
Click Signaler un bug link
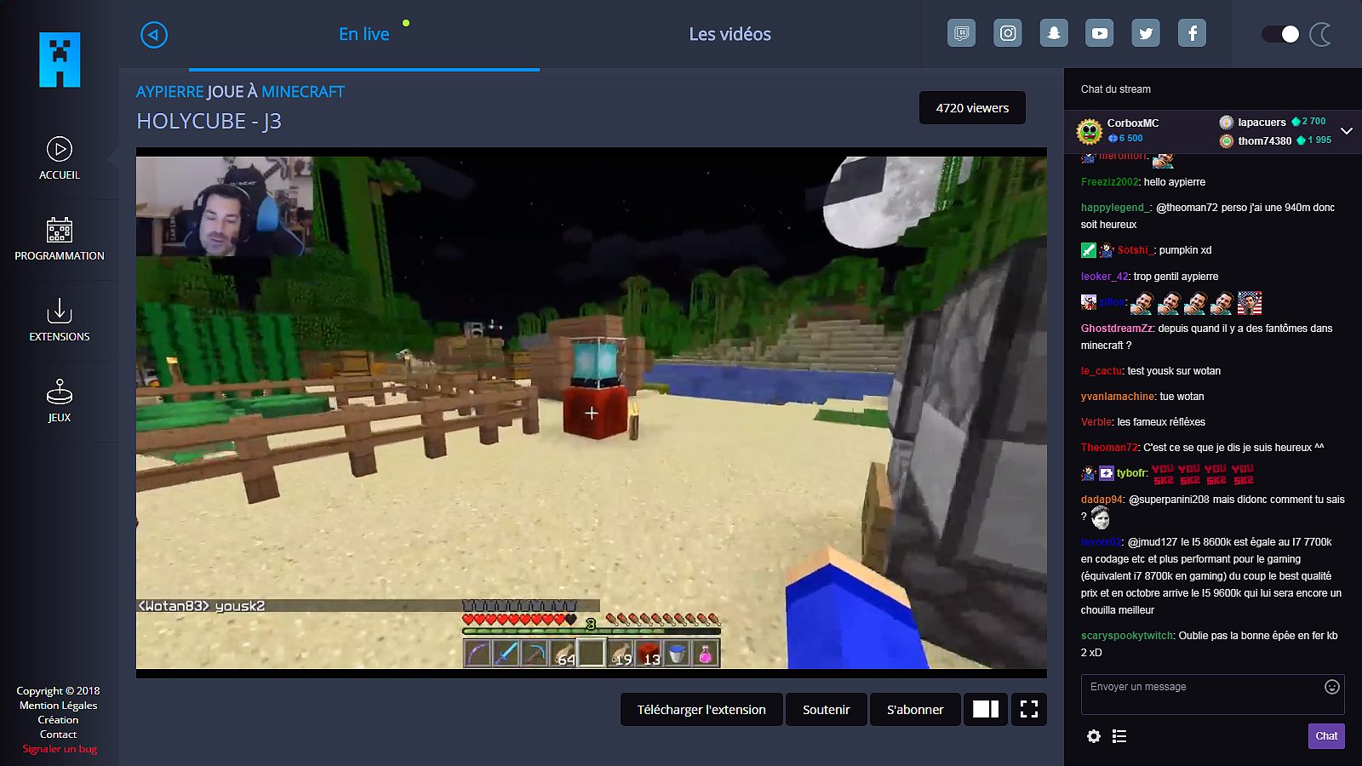click(x=60, y=749)
